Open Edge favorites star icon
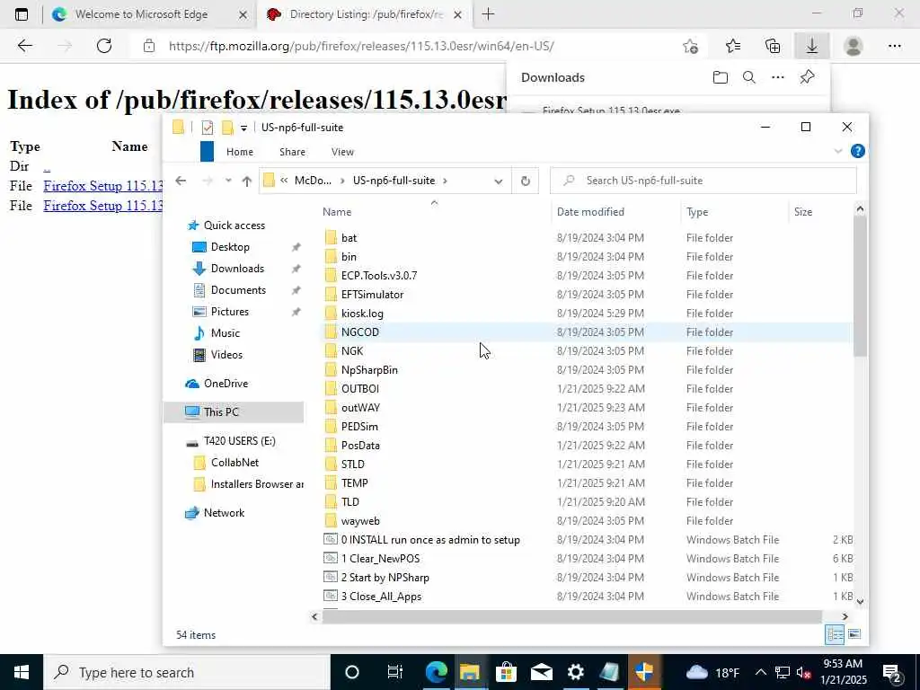920x690 pixels. tap(733, 46)
